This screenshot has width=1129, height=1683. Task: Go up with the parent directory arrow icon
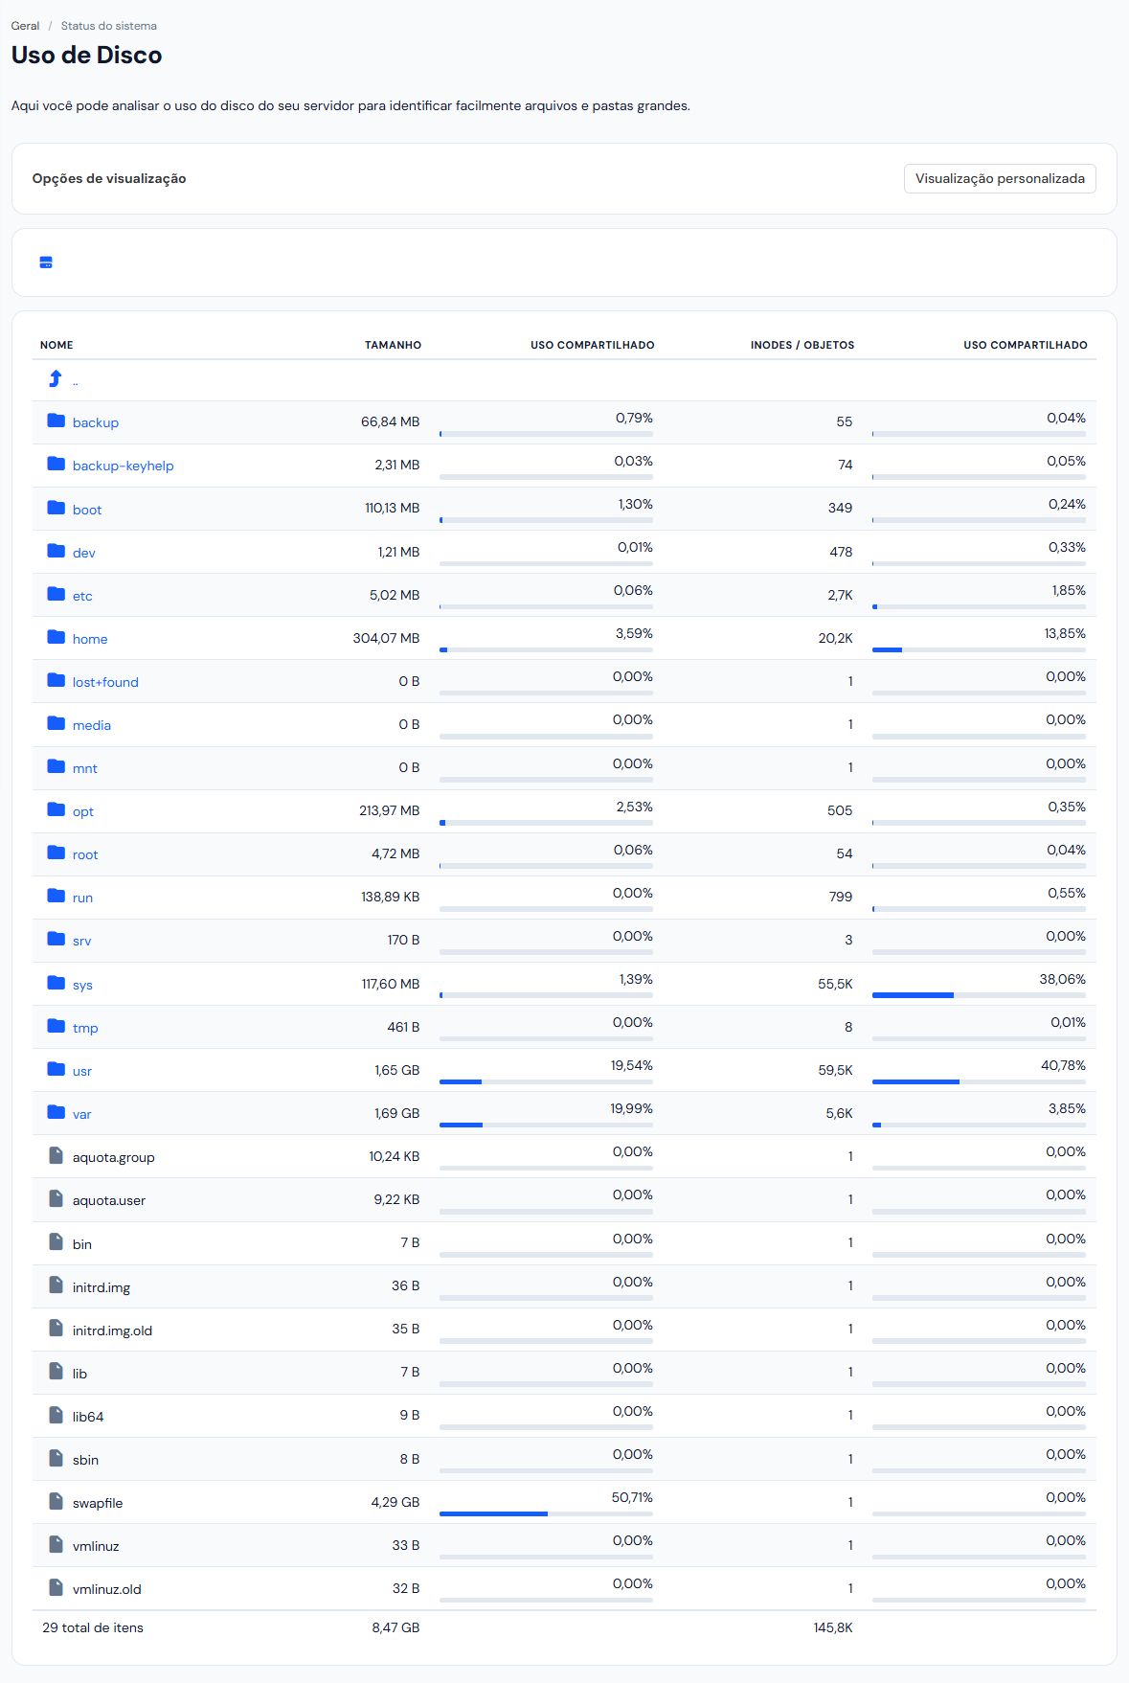click(x=56, y=379)
